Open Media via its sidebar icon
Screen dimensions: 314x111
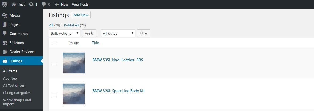(x=5, y=15)
